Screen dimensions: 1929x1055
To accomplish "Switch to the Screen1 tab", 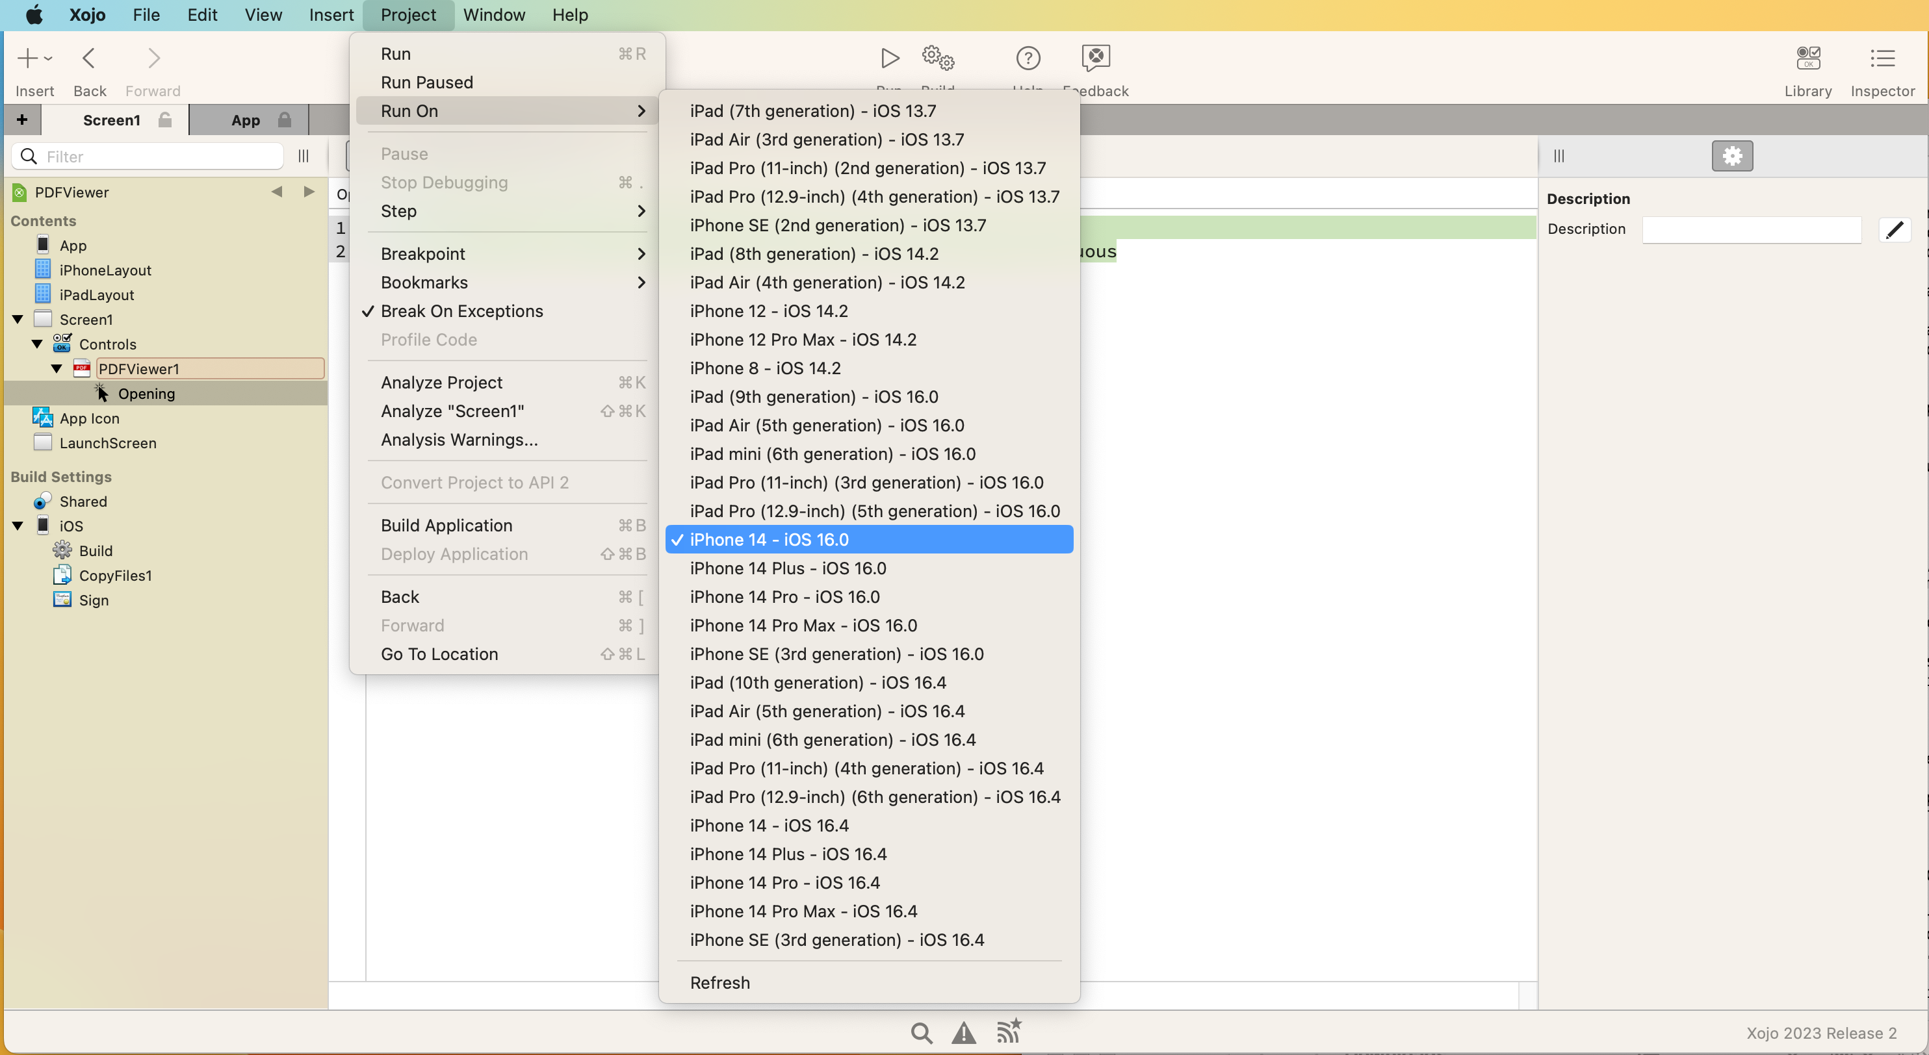I will 112,120.
